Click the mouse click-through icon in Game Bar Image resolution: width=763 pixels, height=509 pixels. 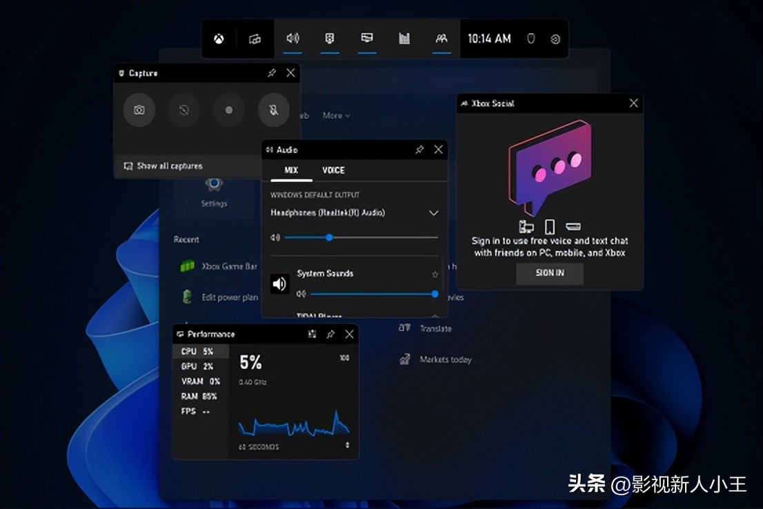[x=531, y=39]
